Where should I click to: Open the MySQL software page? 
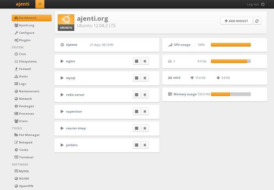pos(22,171)
